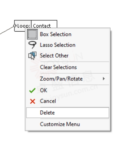Choose the Box Selection text entry
Image resolution: width=125 pixels, height=146 pixels.
(x=56, y=34)
